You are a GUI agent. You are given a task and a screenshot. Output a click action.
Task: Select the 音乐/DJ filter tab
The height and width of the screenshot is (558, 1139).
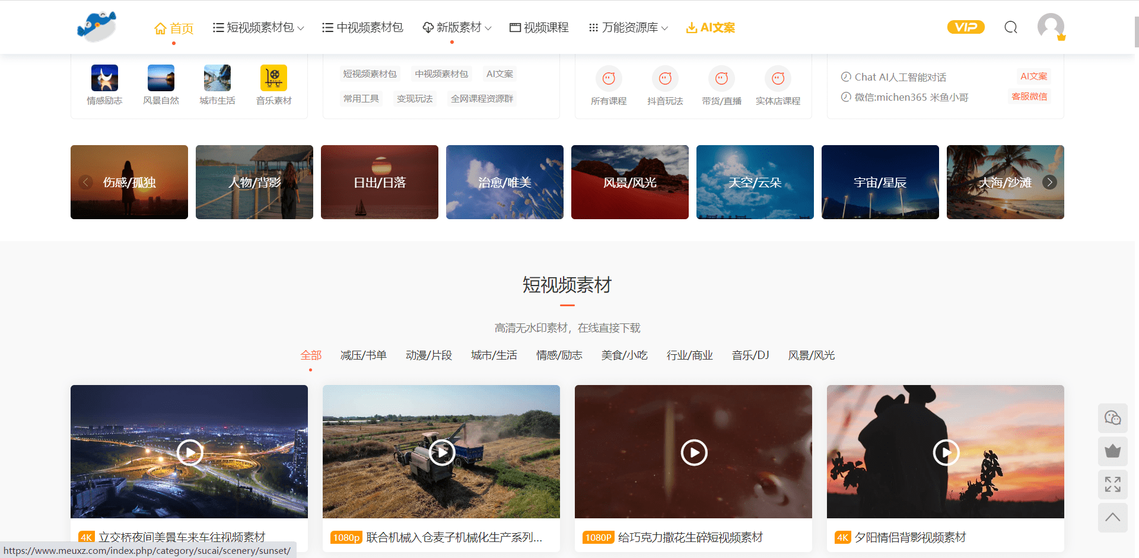(750, 355)
